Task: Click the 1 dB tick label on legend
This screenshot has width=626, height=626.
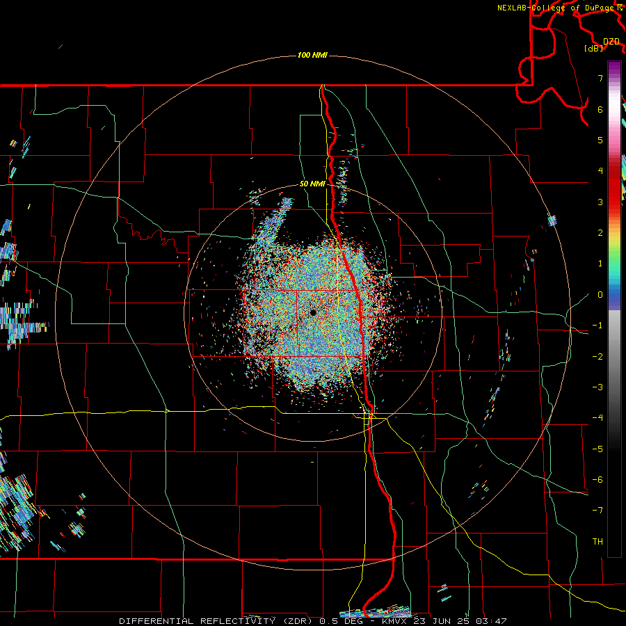Action: [x=600, y=264]
